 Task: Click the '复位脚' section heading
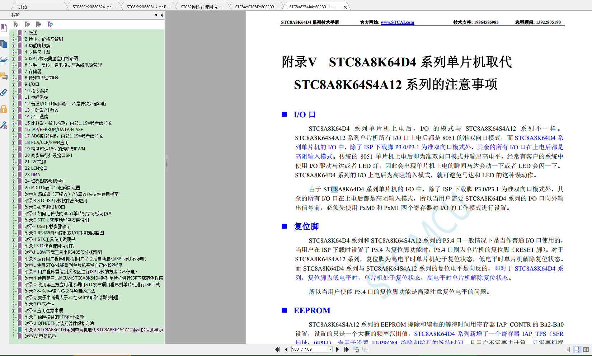306,226
